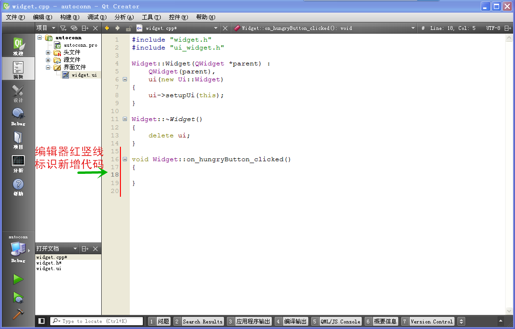Select widget.h* in open documents

[68, 263]
